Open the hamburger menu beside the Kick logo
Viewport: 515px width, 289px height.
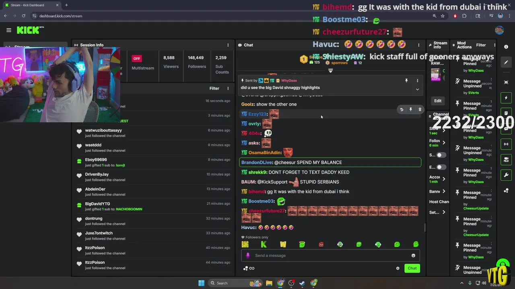tap(8, 30)
